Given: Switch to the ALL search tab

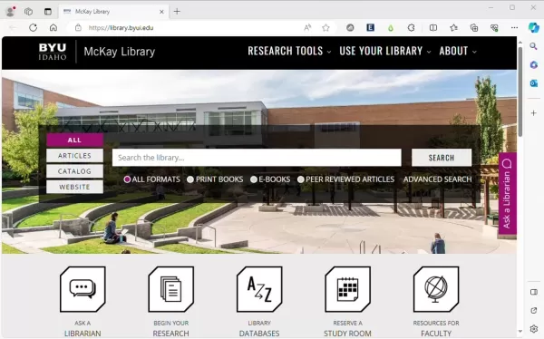Looking at the screenshot, I should [74, 140].
